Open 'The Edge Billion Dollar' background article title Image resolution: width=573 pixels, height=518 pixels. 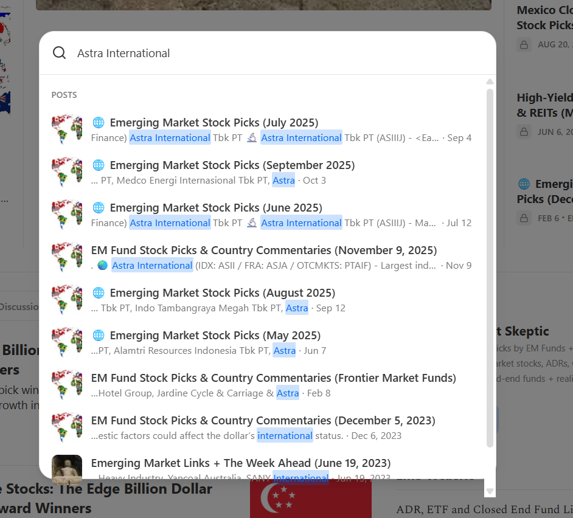106,499
